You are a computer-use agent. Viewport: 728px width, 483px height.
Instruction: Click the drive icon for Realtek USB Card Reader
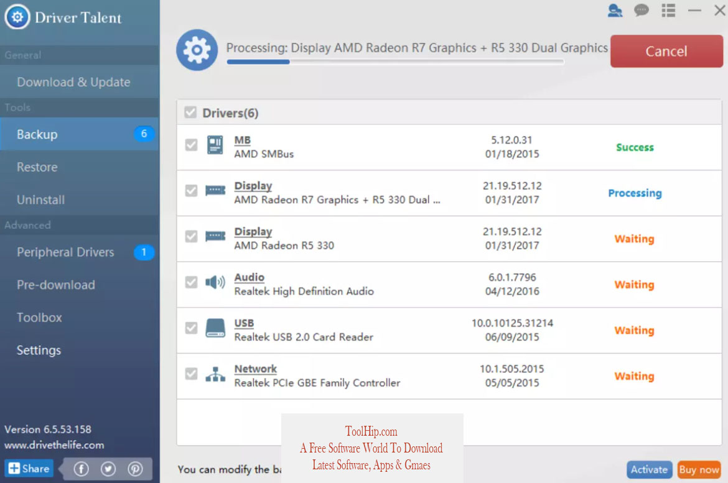pyautogui.click(x=215, y=328)
